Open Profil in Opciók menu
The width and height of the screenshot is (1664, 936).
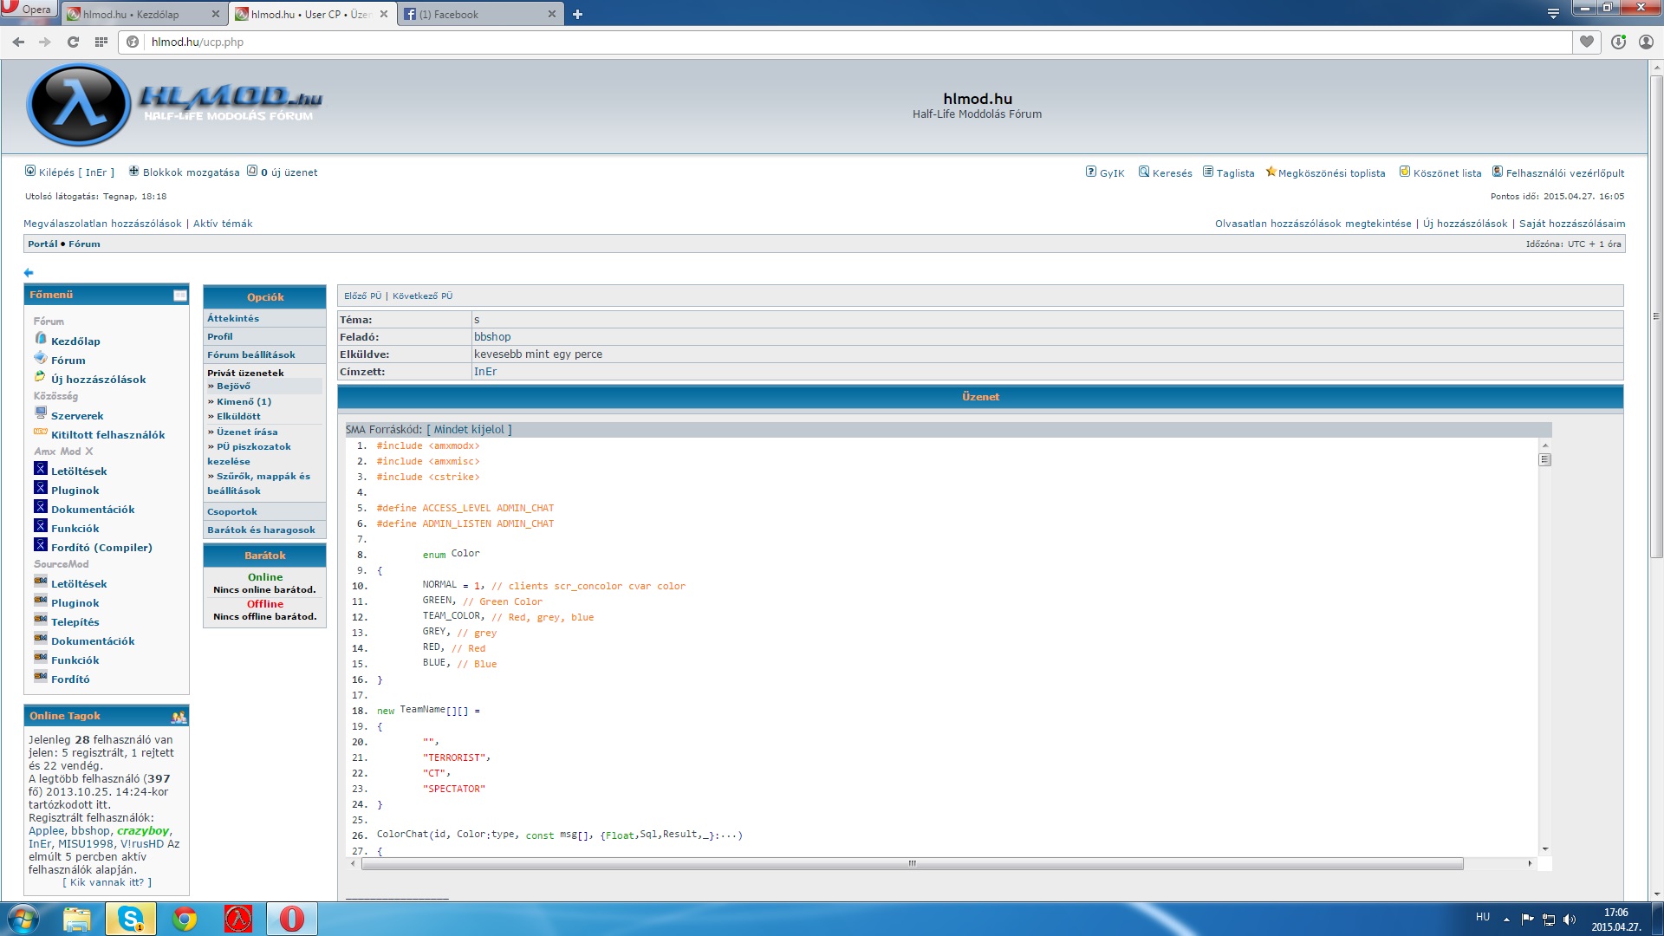click(219, 336)
